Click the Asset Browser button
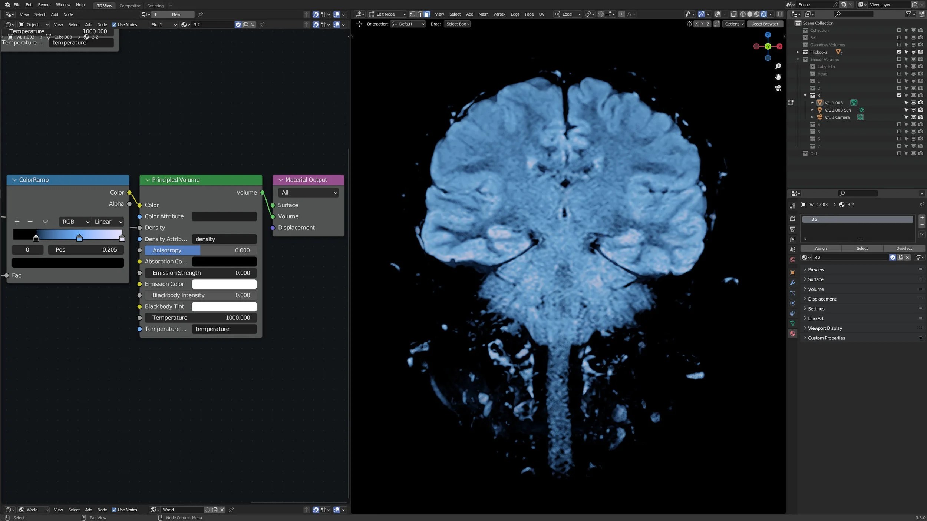927x521 pixels. 765,24
